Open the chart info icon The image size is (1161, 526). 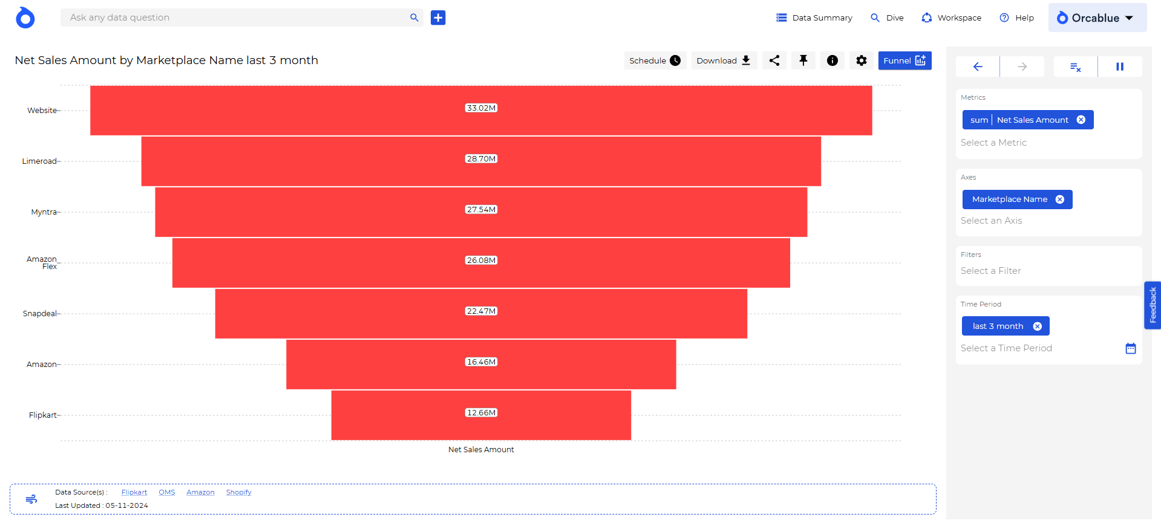point(832,60)
